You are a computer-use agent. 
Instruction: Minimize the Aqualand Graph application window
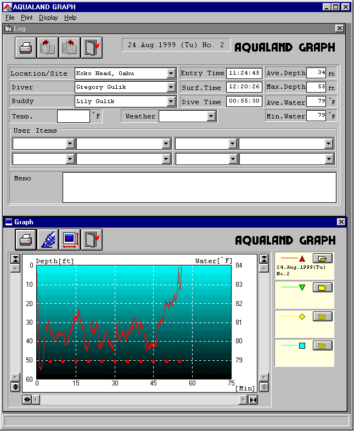coord(327,7)
